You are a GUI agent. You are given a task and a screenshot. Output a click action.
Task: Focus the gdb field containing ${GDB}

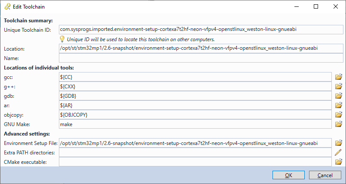point(195,96)
